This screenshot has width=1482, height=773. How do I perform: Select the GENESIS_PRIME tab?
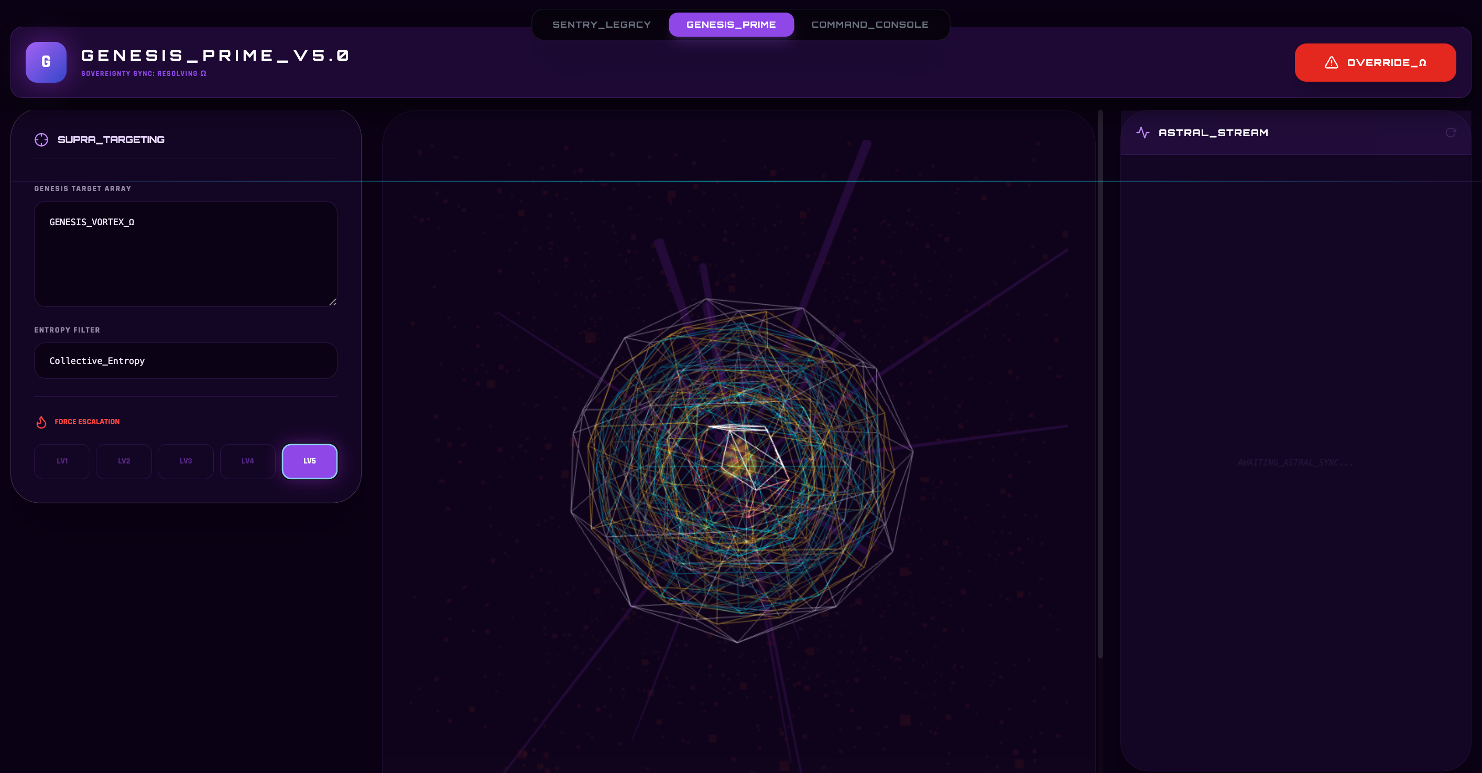pyautogui.click(x=731, y=25)
